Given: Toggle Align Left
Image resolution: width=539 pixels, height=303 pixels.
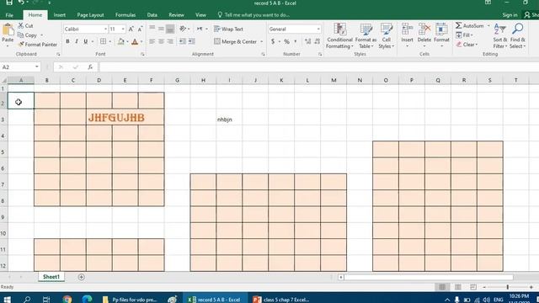Looking at the screenshot, I should click(152, 41).
